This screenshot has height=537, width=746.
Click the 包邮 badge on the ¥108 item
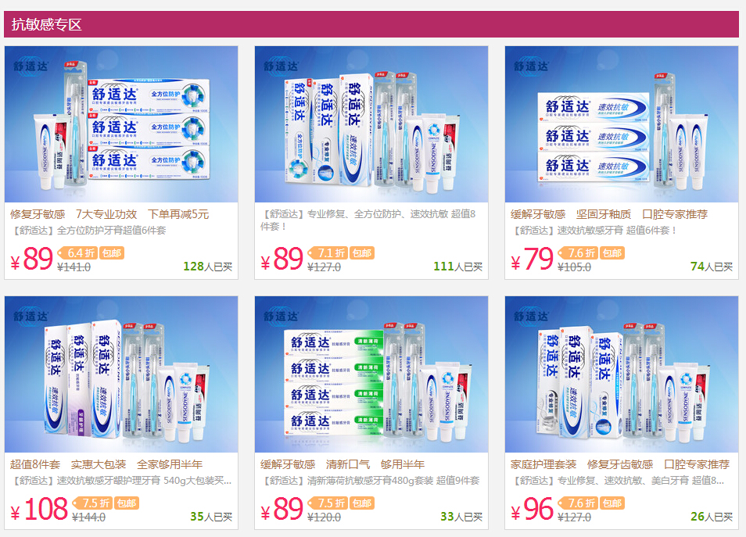click(x=127, y=503)
